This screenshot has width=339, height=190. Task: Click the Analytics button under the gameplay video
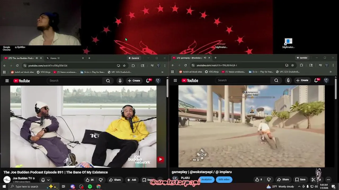tap(206, 179)
